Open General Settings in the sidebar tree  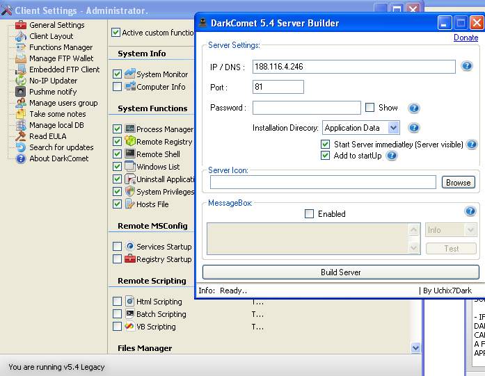click(56, 25)
